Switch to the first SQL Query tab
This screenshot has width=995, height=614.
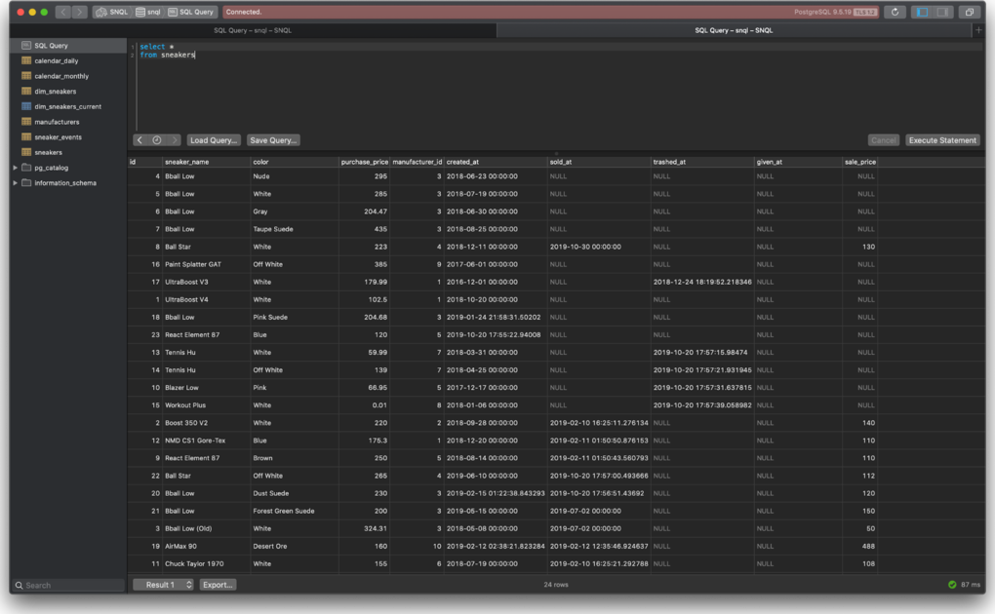coord(253,30)
